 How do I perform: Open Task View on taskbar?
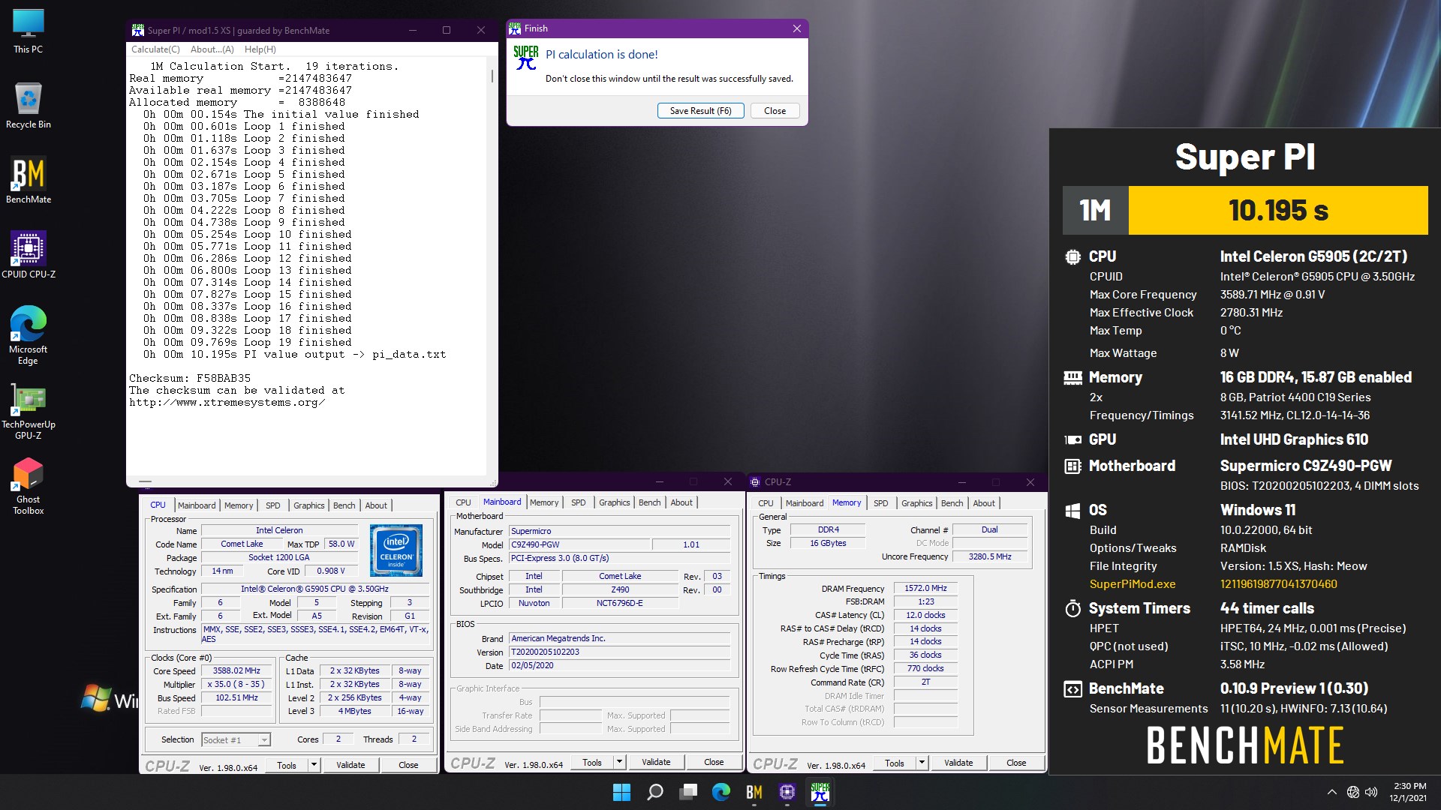point(688,792)
